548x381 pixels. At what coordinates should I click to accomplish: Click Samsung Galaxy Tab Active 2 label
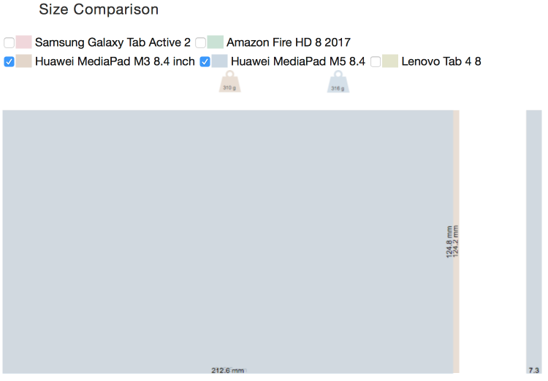(113, 42)
